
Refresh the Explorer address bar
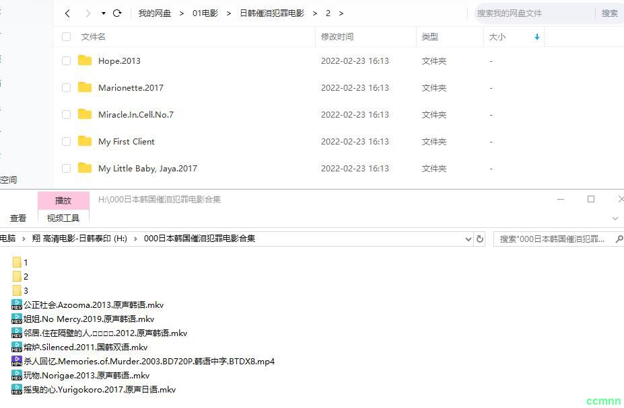[x=480, y=239]
